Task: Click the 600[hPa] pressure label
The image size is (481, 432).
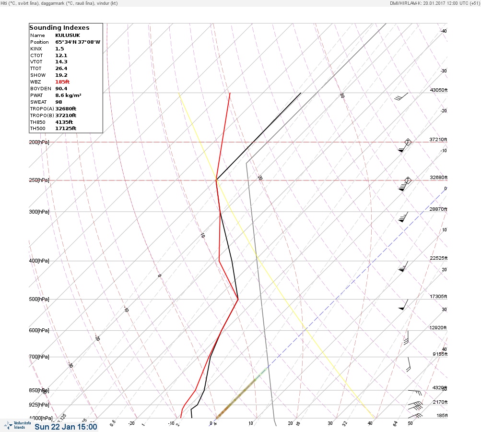Action: (x=39, y=330)
